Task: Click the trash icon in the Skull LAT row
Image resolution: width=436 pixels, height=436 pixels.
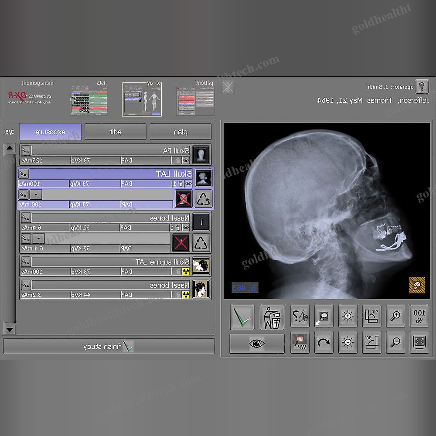Action: tap(181, 184)
